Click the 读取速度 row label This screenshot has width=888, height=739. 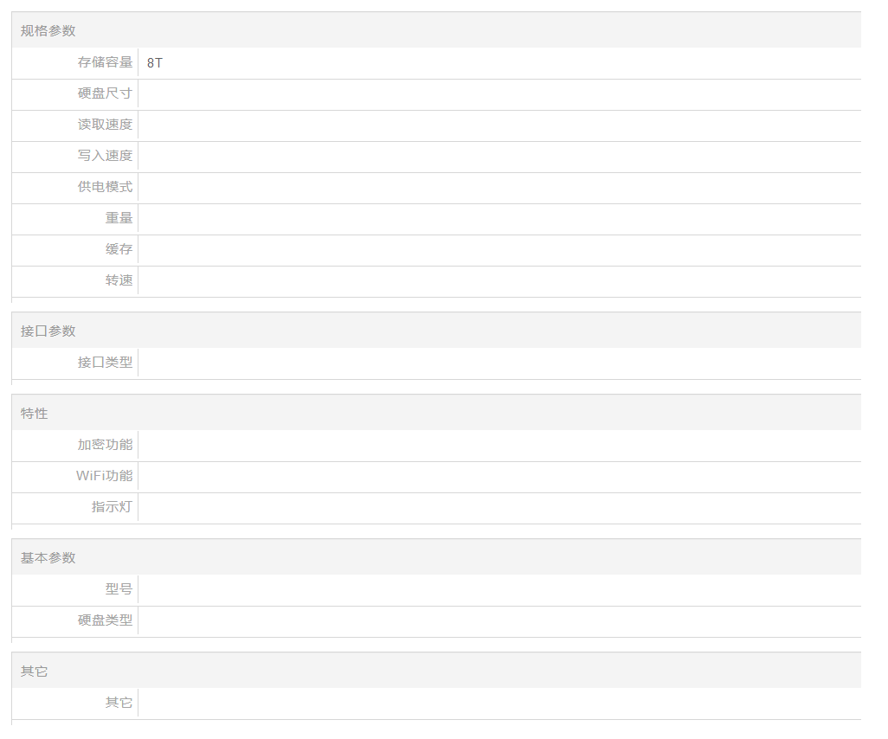tap(105, 125)
